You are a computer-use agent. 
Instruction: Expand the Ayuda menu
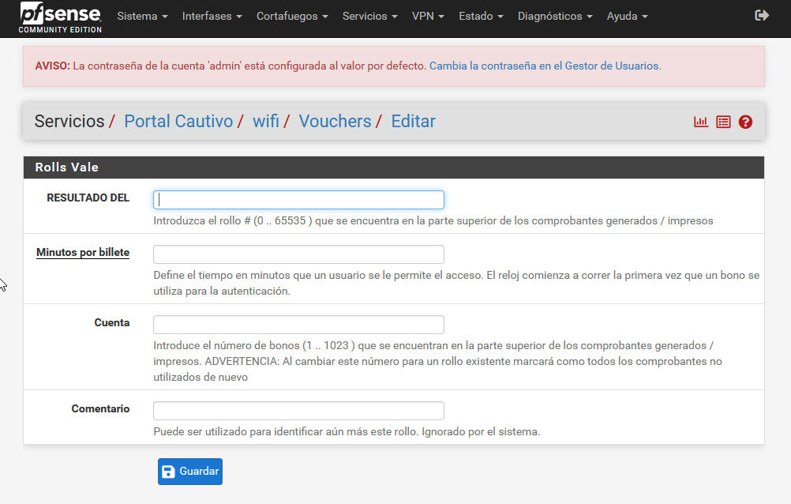pyautogui.click(x=627, y=16)
